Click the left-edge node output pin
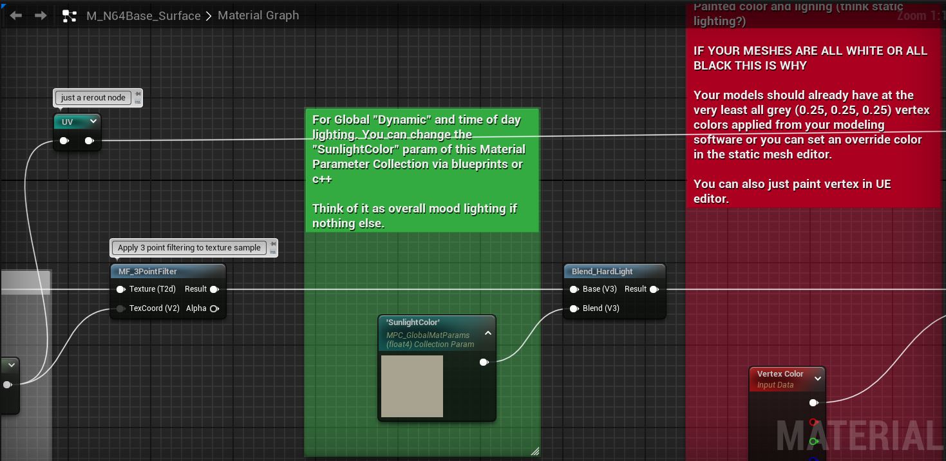Image resolution: width=946 pixels, height=461 pixels. coord(7,384)
